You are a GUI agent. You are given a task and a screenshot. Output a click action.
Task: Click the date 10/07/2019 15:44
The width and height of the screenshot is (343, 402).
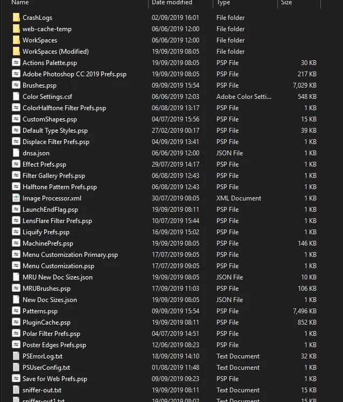coord(176,220)
